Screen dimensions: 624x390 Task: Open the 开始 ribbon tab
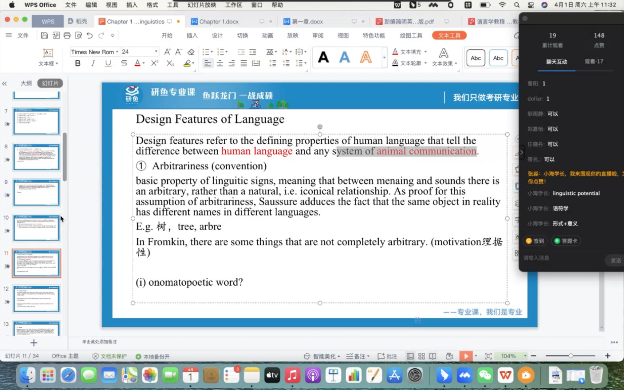[x=167, y=35]
